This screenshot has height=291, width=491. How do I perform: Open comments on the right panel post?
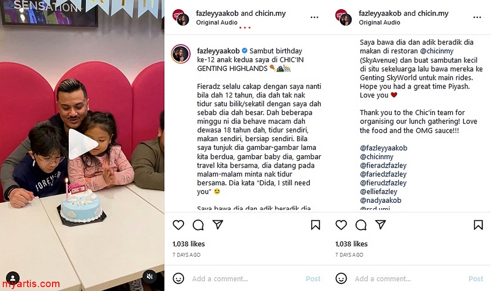[x=361, y=225]
